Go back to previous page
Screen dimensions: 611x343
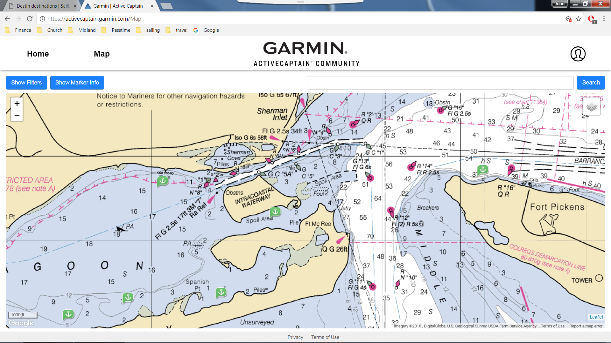(7, 19)
